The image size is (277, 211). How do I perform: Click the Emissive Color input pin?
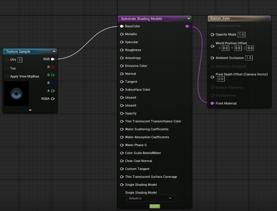[x=122, y=66]
